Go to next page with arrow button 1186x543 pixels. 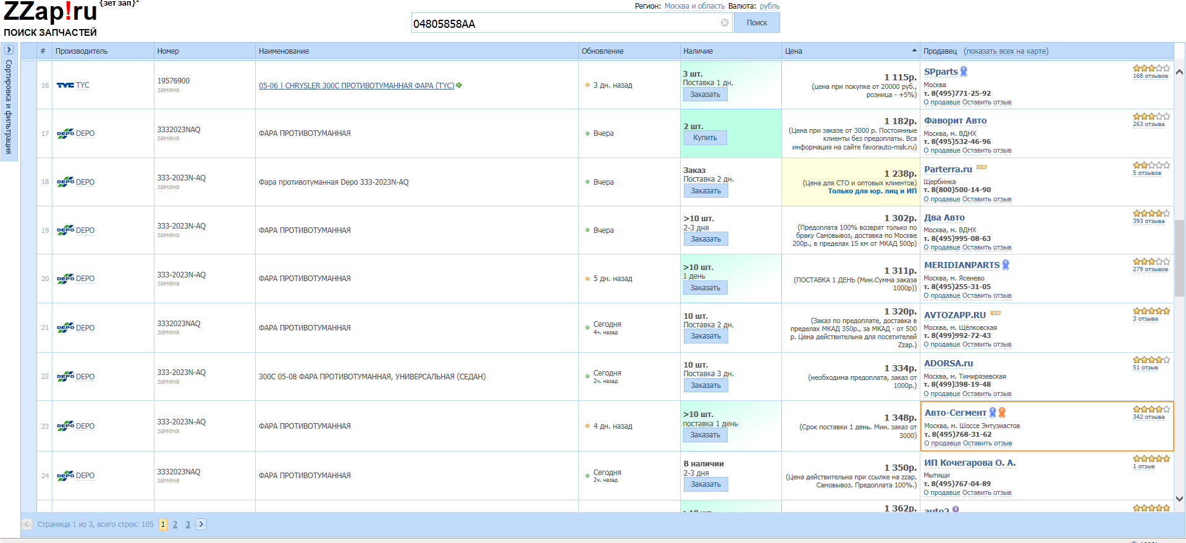point(201,524)
